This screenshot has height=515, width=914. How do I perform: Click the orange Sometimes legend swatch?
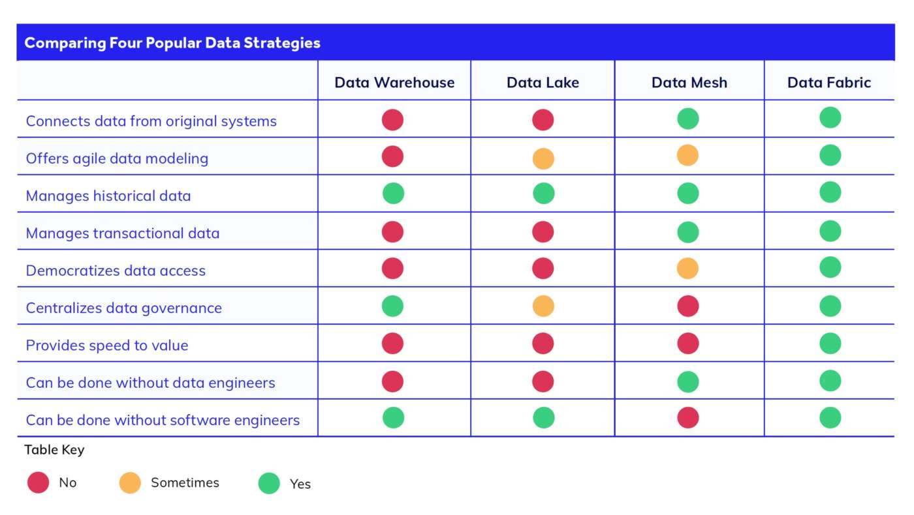(x=130, y=483)
